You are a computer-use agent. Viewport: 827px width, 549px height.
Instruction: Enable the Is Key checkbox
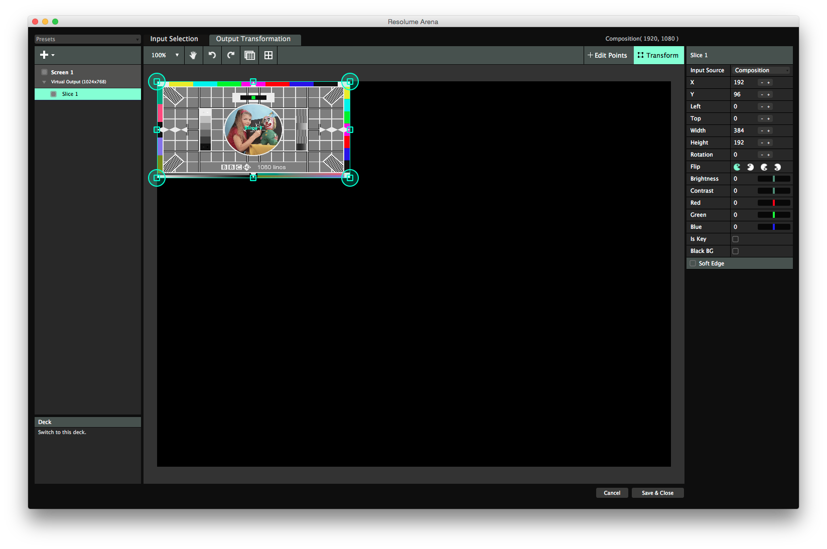(736, 239)
